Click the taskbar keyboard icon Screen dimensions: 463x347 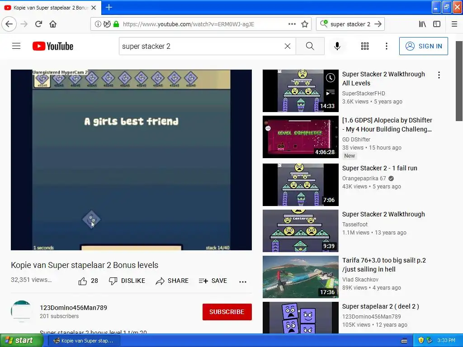coord(404,341)
